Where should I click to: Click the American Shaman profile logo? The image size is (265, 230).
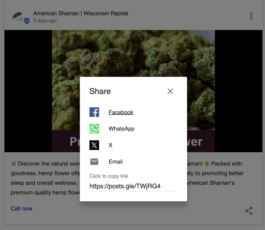18,16
